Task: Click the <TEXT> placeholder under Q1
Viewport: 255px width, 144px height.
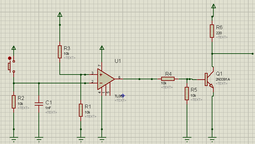Action: click(222, 83)
